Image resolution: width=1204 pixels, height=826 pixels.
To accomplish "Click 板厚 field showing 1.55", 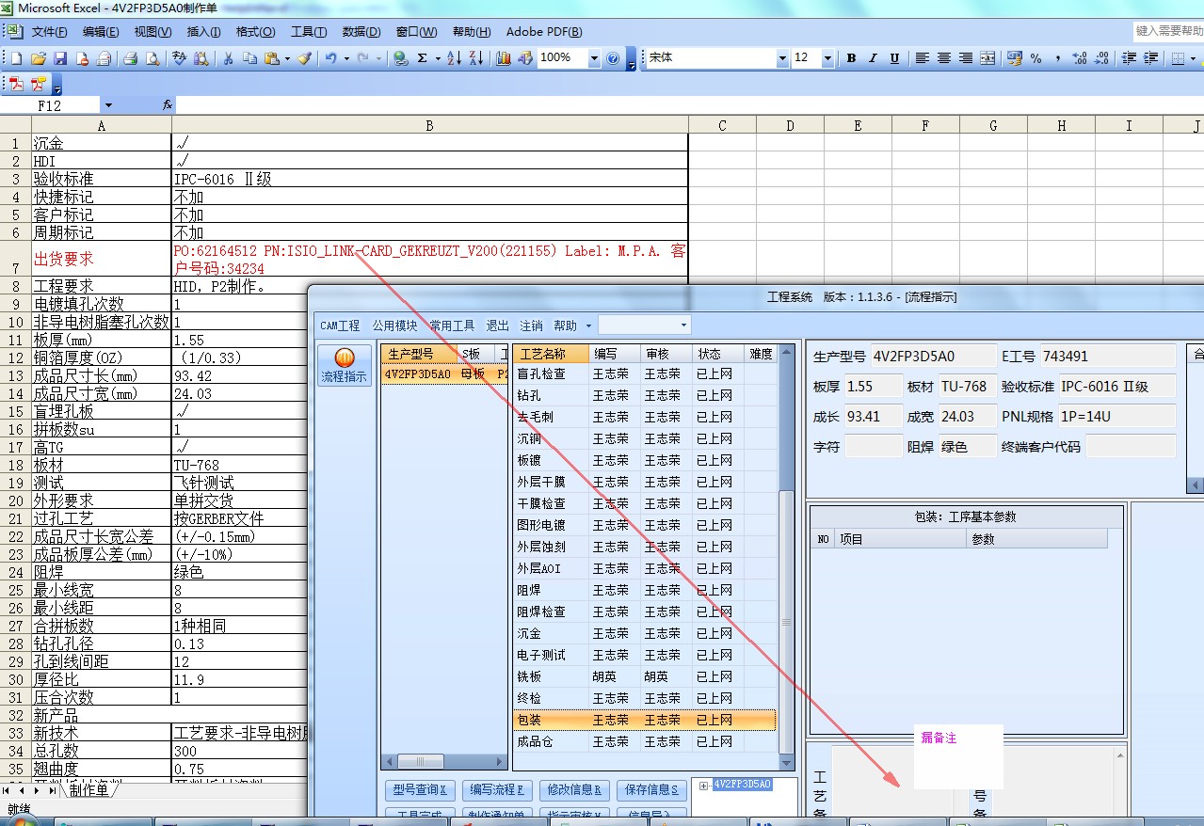I will tap(874, 387).
